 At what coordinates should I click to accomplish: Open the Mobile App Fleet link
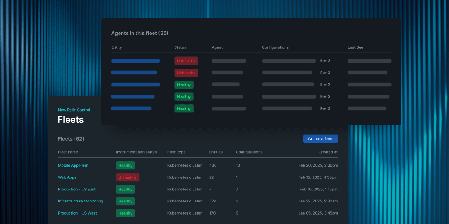coord(73,165)
